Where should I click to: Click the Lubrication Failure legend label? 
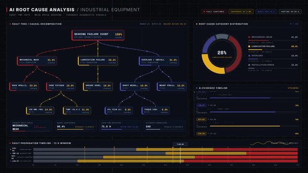263,46
